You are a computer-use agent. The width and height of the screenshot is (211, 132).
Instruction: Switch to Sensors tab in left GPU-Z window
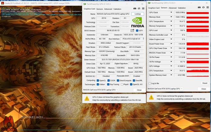coord(97,9)
